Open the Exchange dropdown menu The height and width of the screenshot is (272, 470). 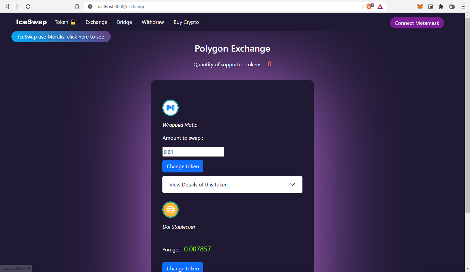(x=98, y=22)
